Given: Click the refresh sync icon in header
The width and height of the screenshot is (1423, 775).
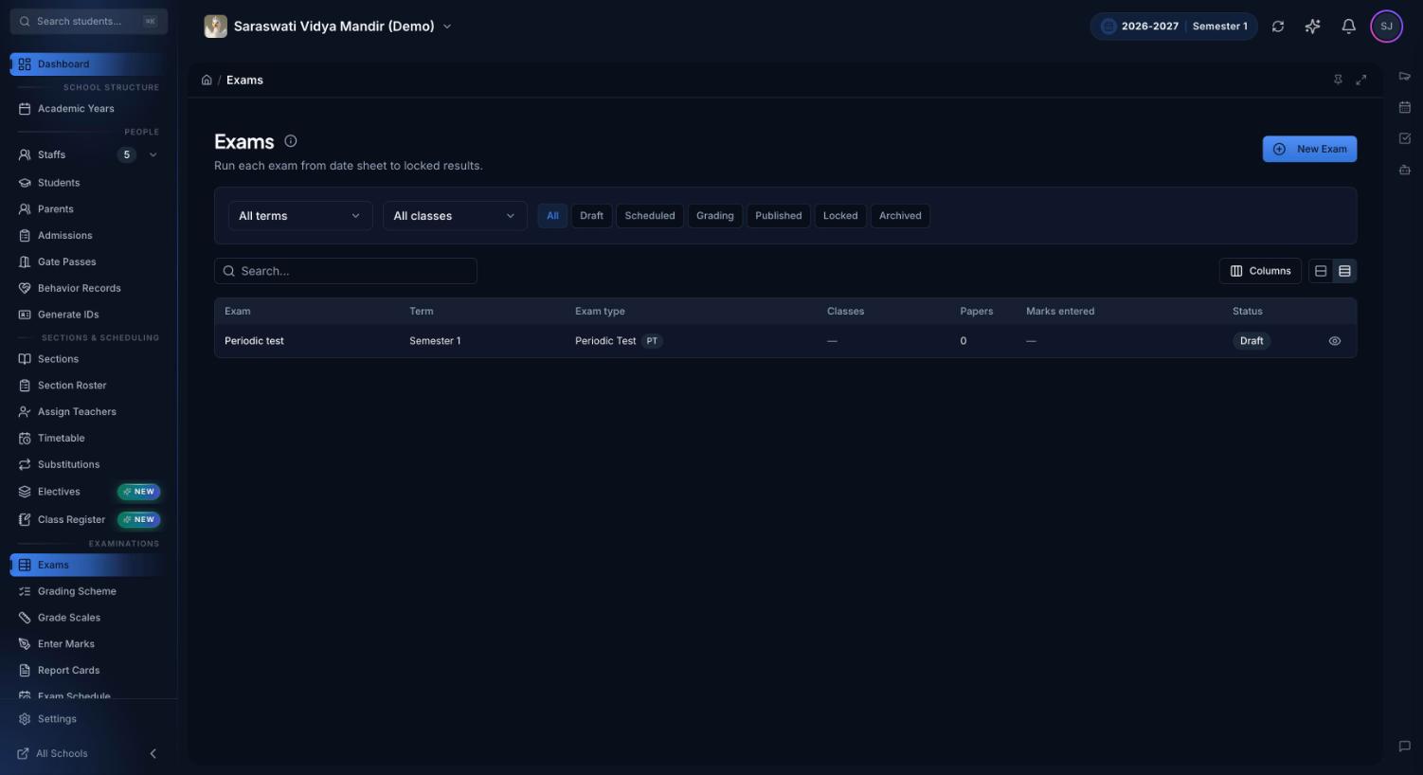Looking at the screenshot, I should (x=1278, y=27).
